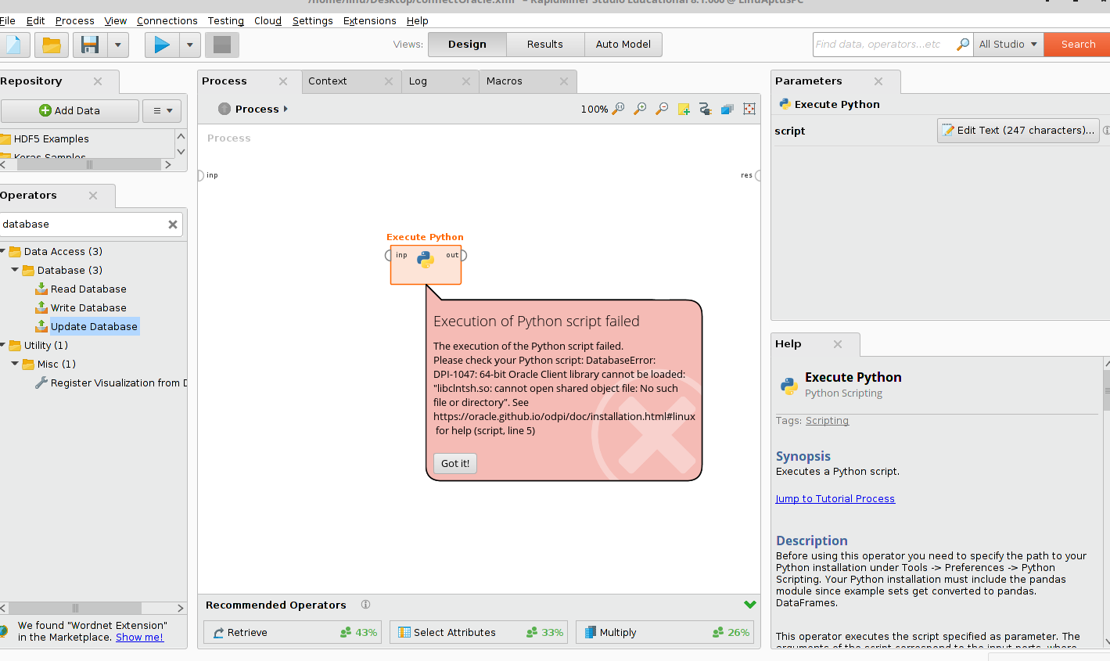
Task: Collapse the Utility (1) folder
Action: [2, 345]
